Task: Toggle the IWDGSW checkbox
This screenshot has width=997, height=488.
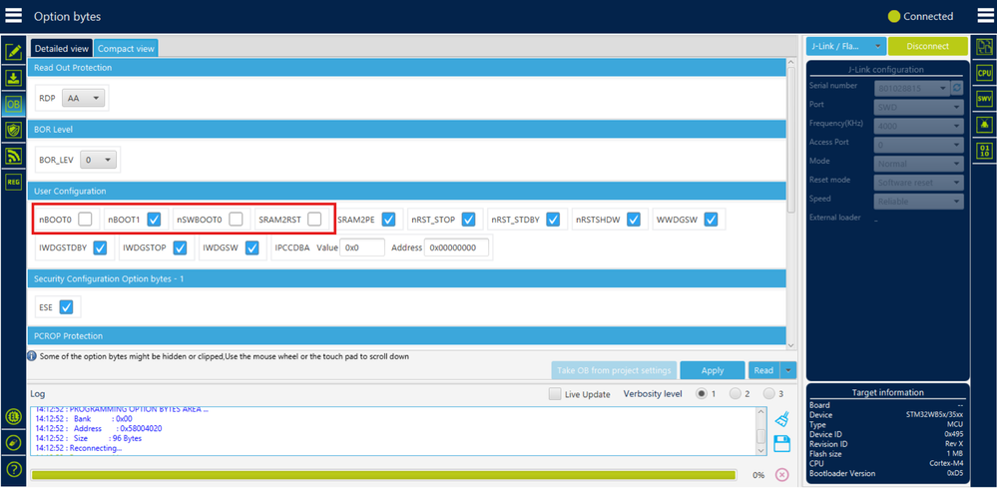Action: tap(252, 247)
